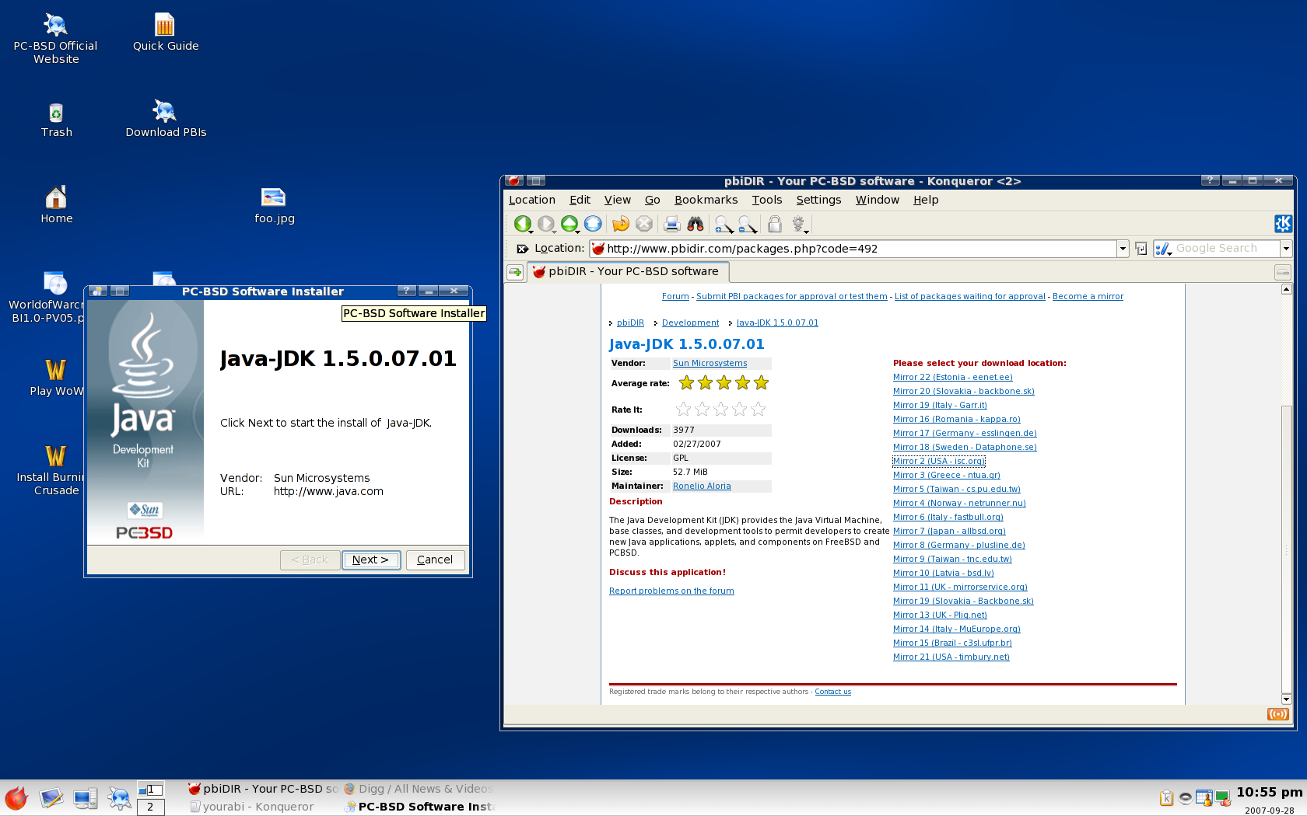Viewport: 1307px width, 816px height.
Task: Open the Help menu in Konqueror
Action: click(926, 200)
